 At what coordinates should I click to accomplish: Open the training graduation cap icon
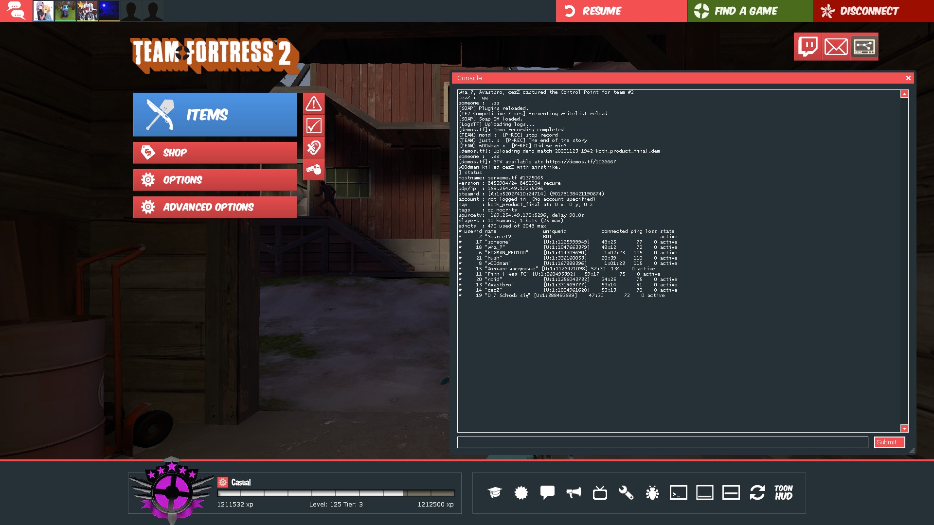click(495, 492)
